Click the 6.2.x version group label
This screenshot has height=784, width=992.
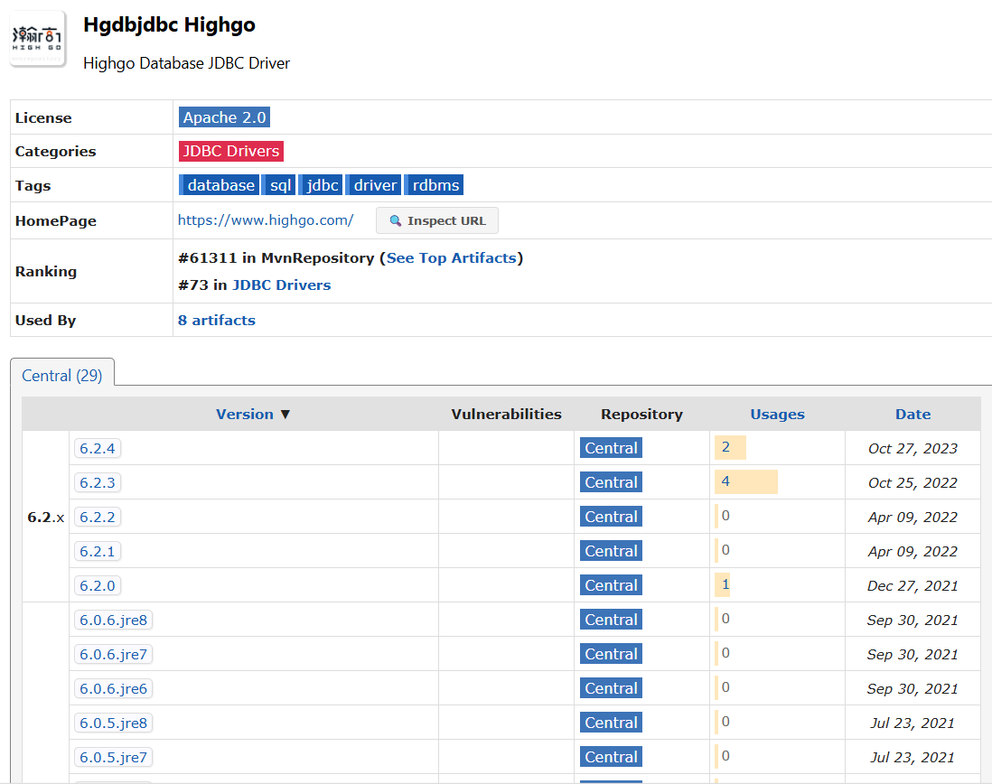click(x=45, y=518)
